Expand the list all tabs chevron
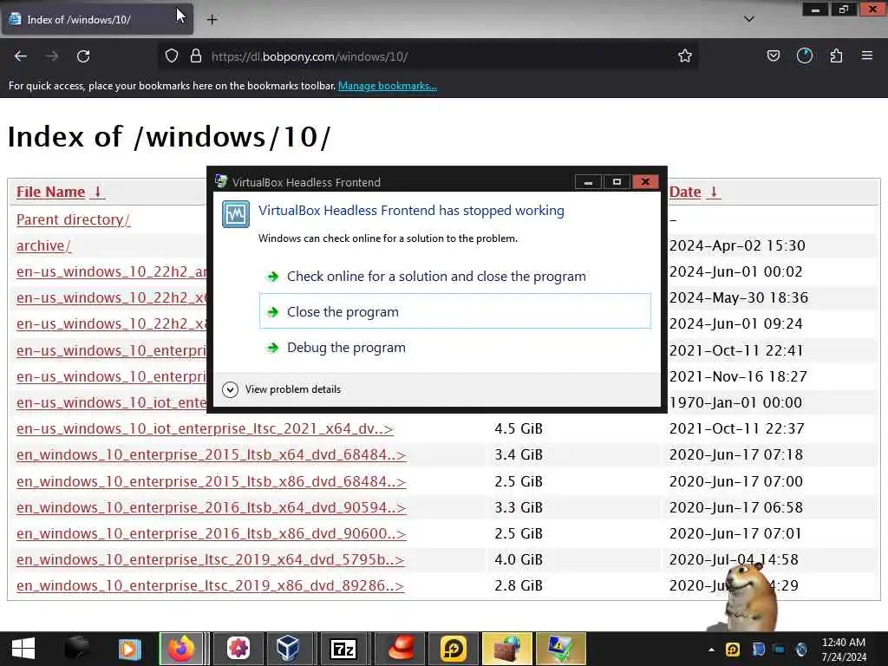This screenshot has height=666, width=888. coord(748,19)
